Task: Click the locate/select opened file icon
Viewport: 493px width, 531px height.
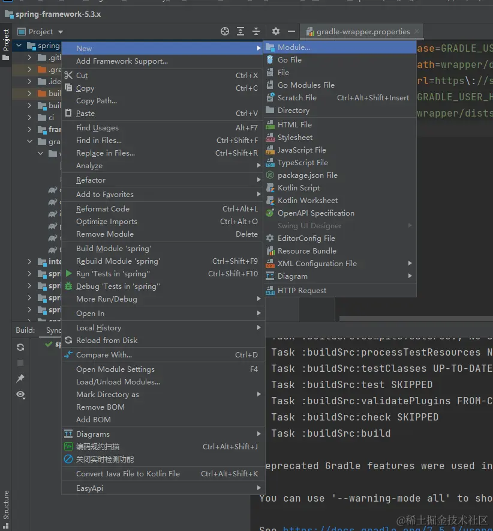Action: click(225, 31)
